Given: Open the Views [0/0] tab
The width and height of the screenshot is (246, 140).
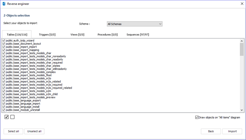Looking at the screenshot, I should click(x=77, y=35).
